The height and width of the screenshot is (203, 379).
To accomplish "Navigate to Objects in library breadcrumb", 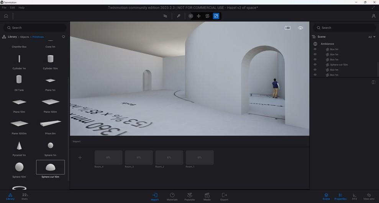I will pyautogui.click(x=25, y=37).
